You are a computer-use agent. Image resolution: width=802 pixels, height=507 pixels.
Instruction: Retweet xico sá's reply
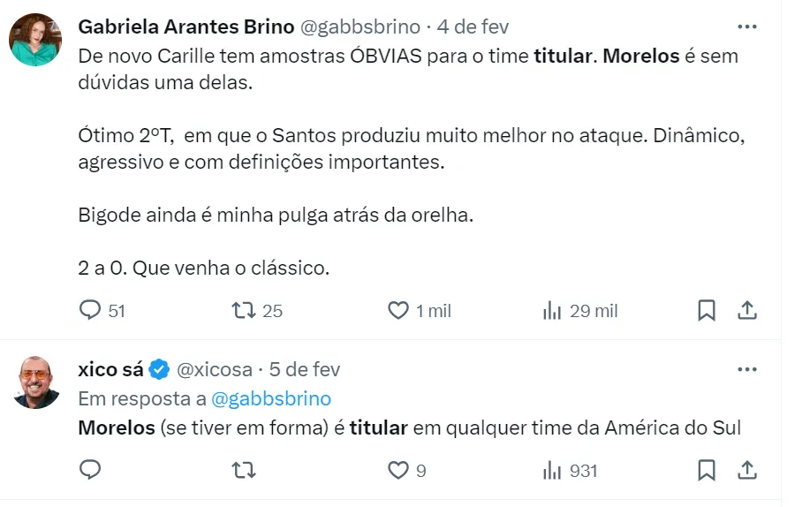coord(243,471)
